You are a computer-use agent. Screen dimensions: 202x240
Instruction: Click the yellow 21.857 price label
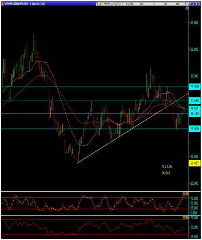(195, 163)
